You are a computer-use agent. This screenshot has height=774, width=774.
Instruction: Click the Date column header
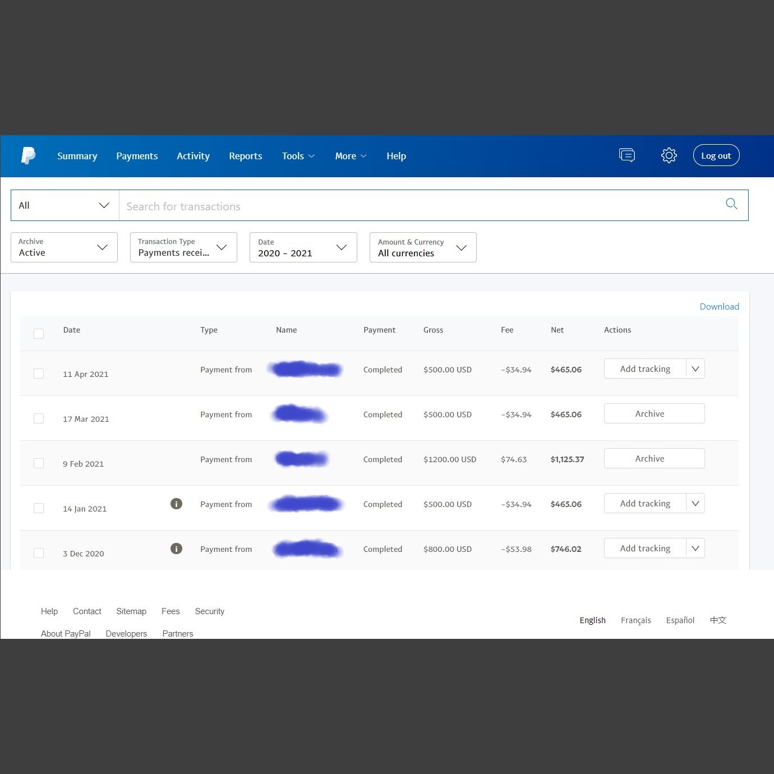point(72,330)
